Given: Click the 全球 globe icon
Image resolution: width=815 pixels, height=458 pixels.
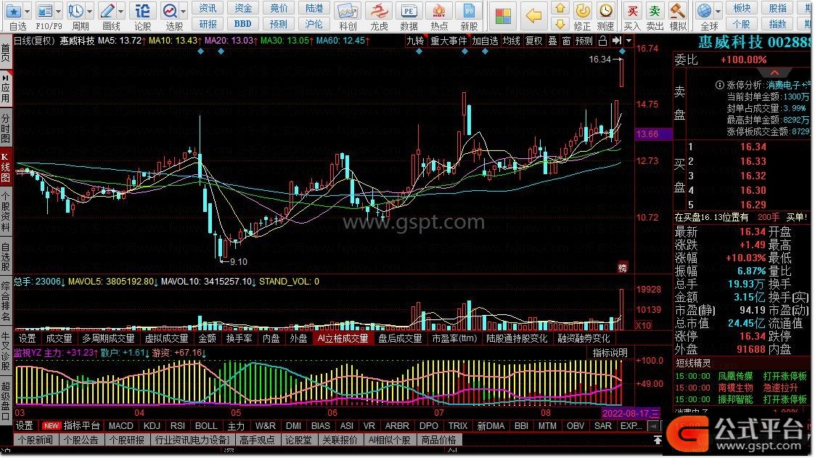Looking at the screenshot, I should pos(704,11).
